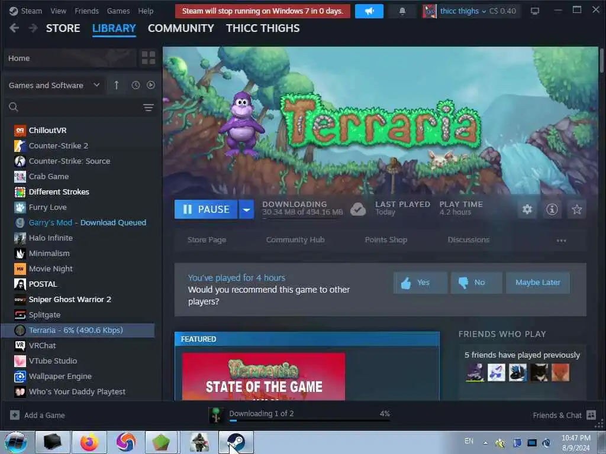Click the black cat friend avatar
Screen dimensions: 606x454
pos(539,372)
